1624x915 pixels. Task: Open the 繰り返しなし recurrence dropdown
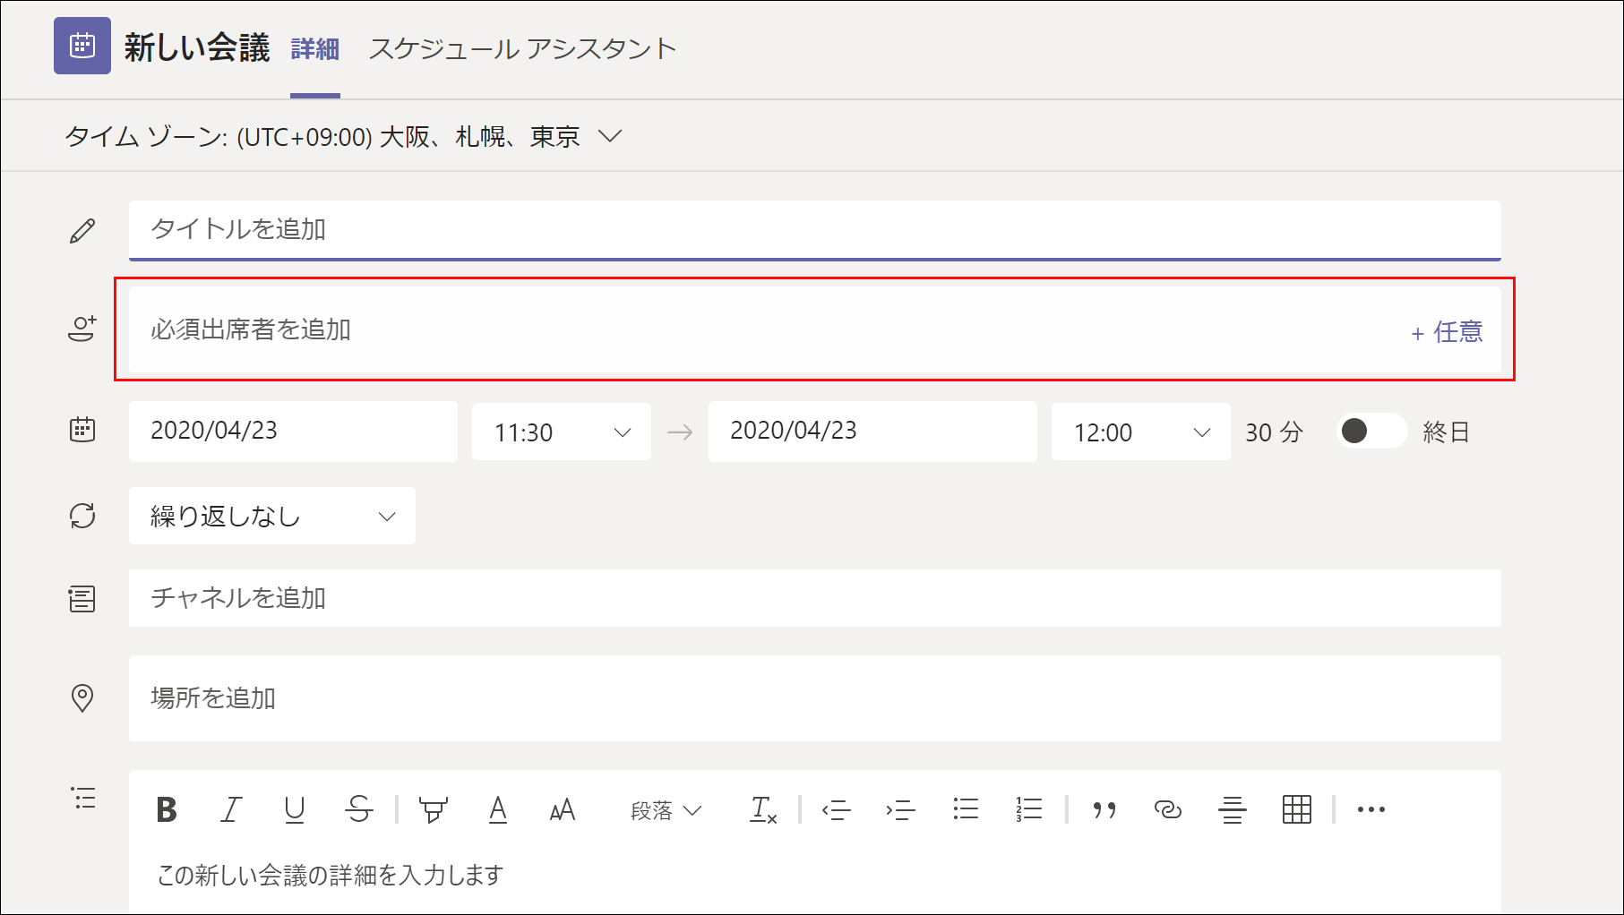coord(272,516)
